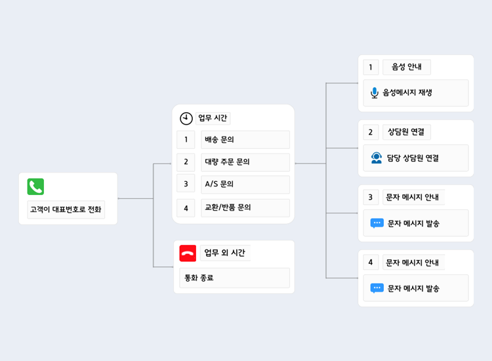This screenshot has width=492, height=361.
Task: Open the 음성메시지 재생 action
Action: [x=416, y=93]
